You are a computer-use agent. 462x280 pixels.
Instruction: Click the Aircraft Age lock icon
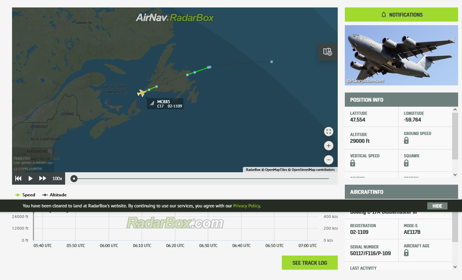(406, 253)
